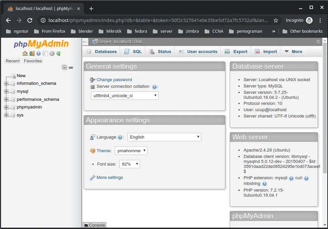Collapse all navigation tree items icon
328x229 pixels.
65,67
